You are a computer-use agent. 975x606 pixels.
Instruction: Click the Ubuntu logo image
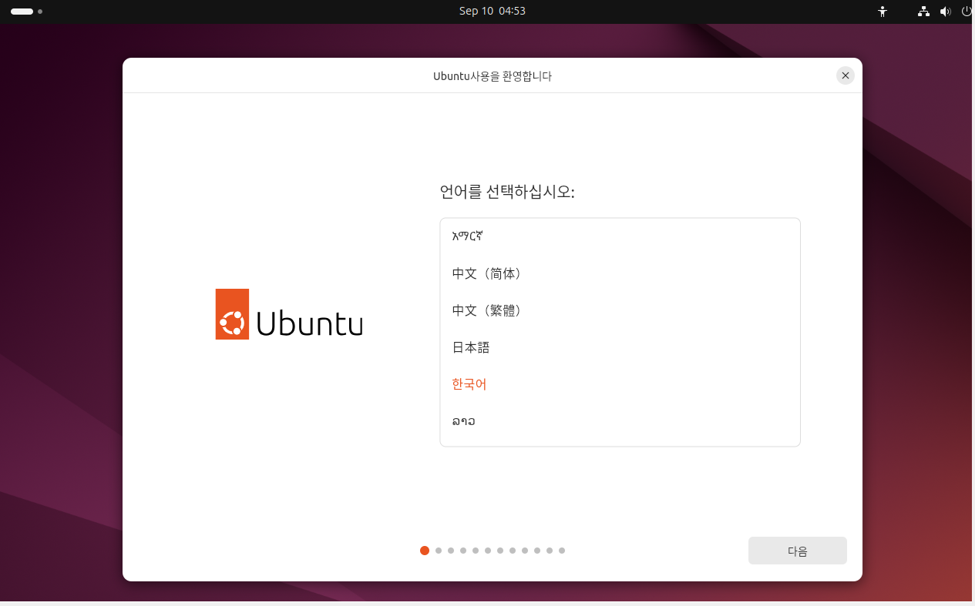coord(289,314)
